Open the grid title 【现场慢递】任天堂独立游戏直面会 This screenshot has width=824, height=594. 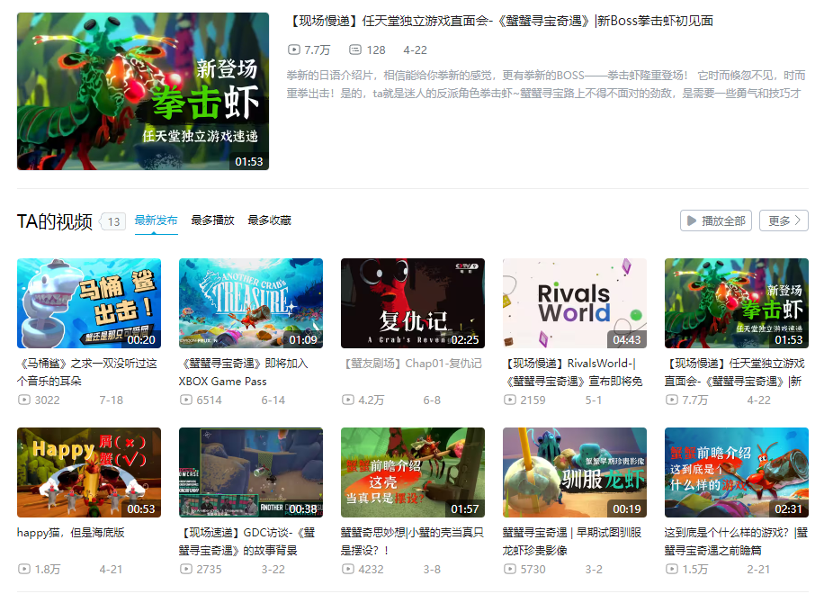tap(735, 373)
